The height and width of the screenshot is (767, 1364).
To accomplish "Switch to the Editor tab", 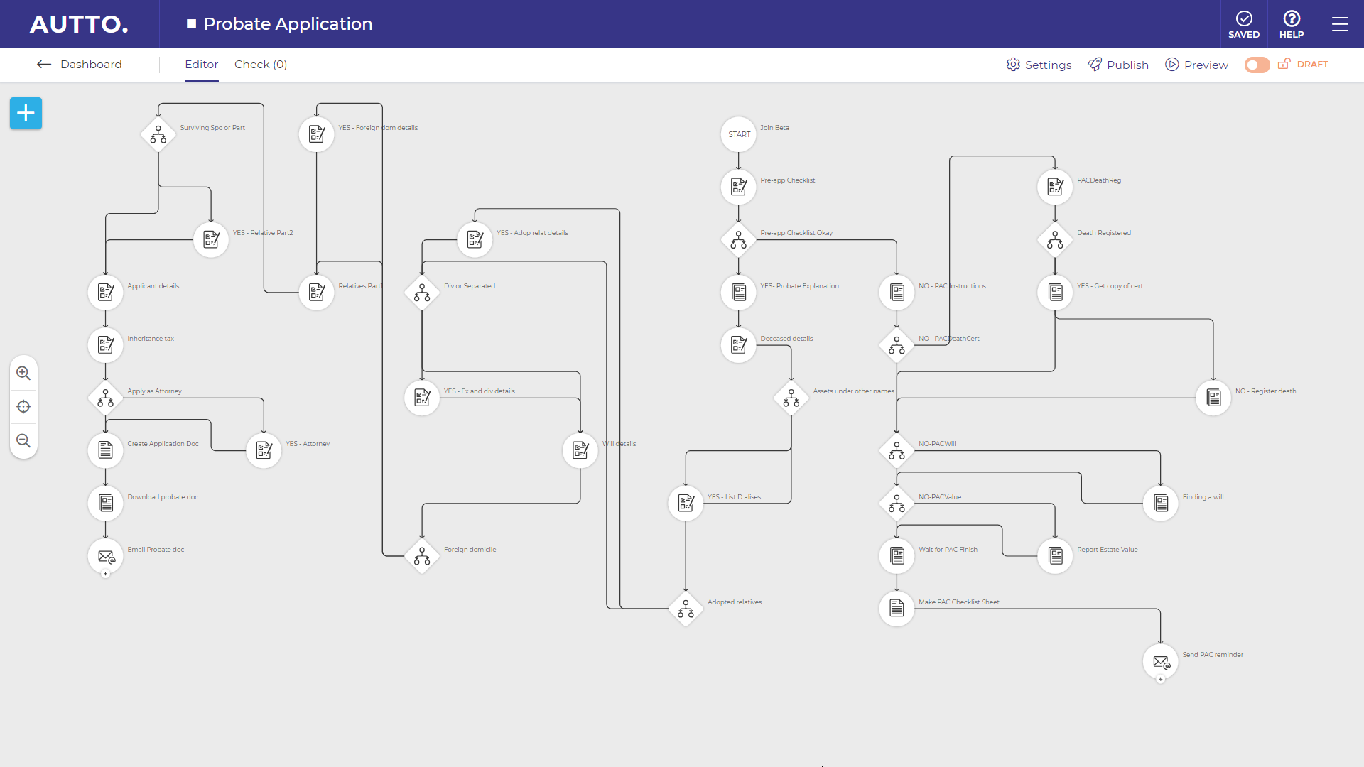I will click(201, 65).
